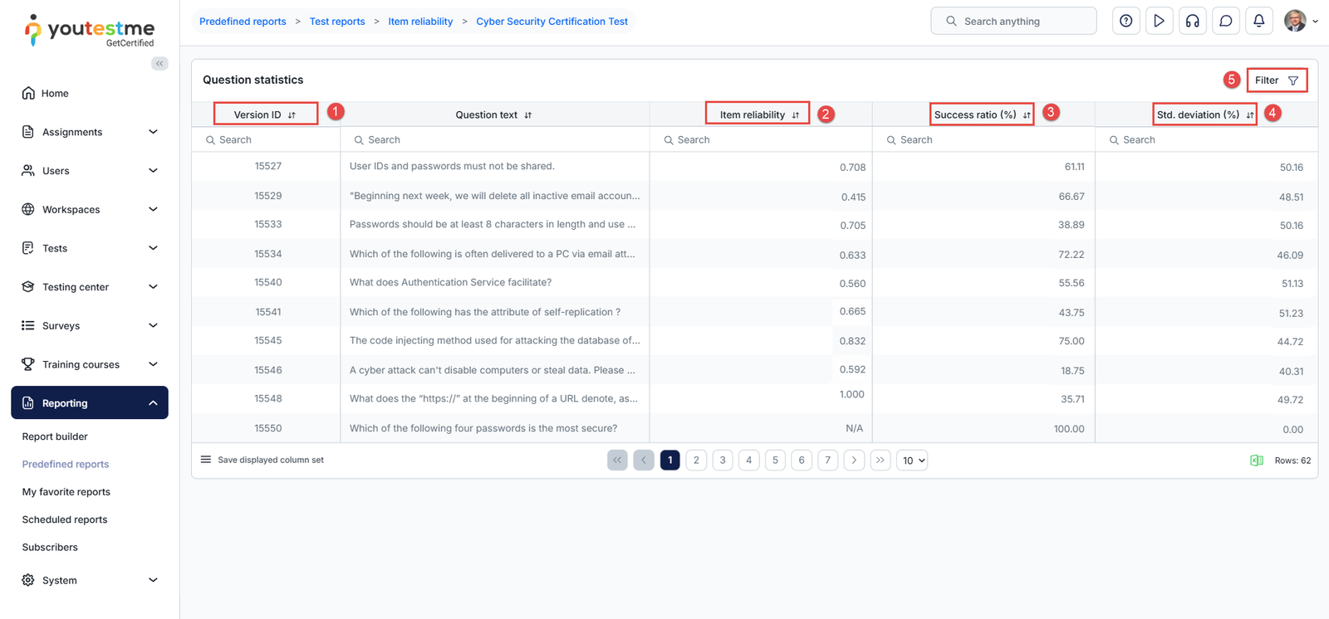Collapse sidebar with double-chevron icon
This screenshot has width=1329, height=619.
pos(159,64)
